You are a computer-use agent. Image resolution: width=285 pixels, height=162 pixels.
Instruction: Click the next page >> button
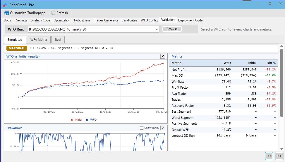tap(279, 156)
